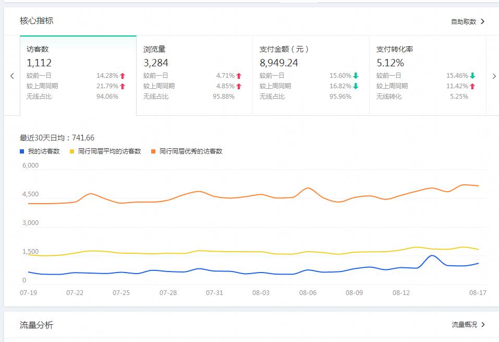Open the 自助取数 link
499x342 pixels.
464,21
